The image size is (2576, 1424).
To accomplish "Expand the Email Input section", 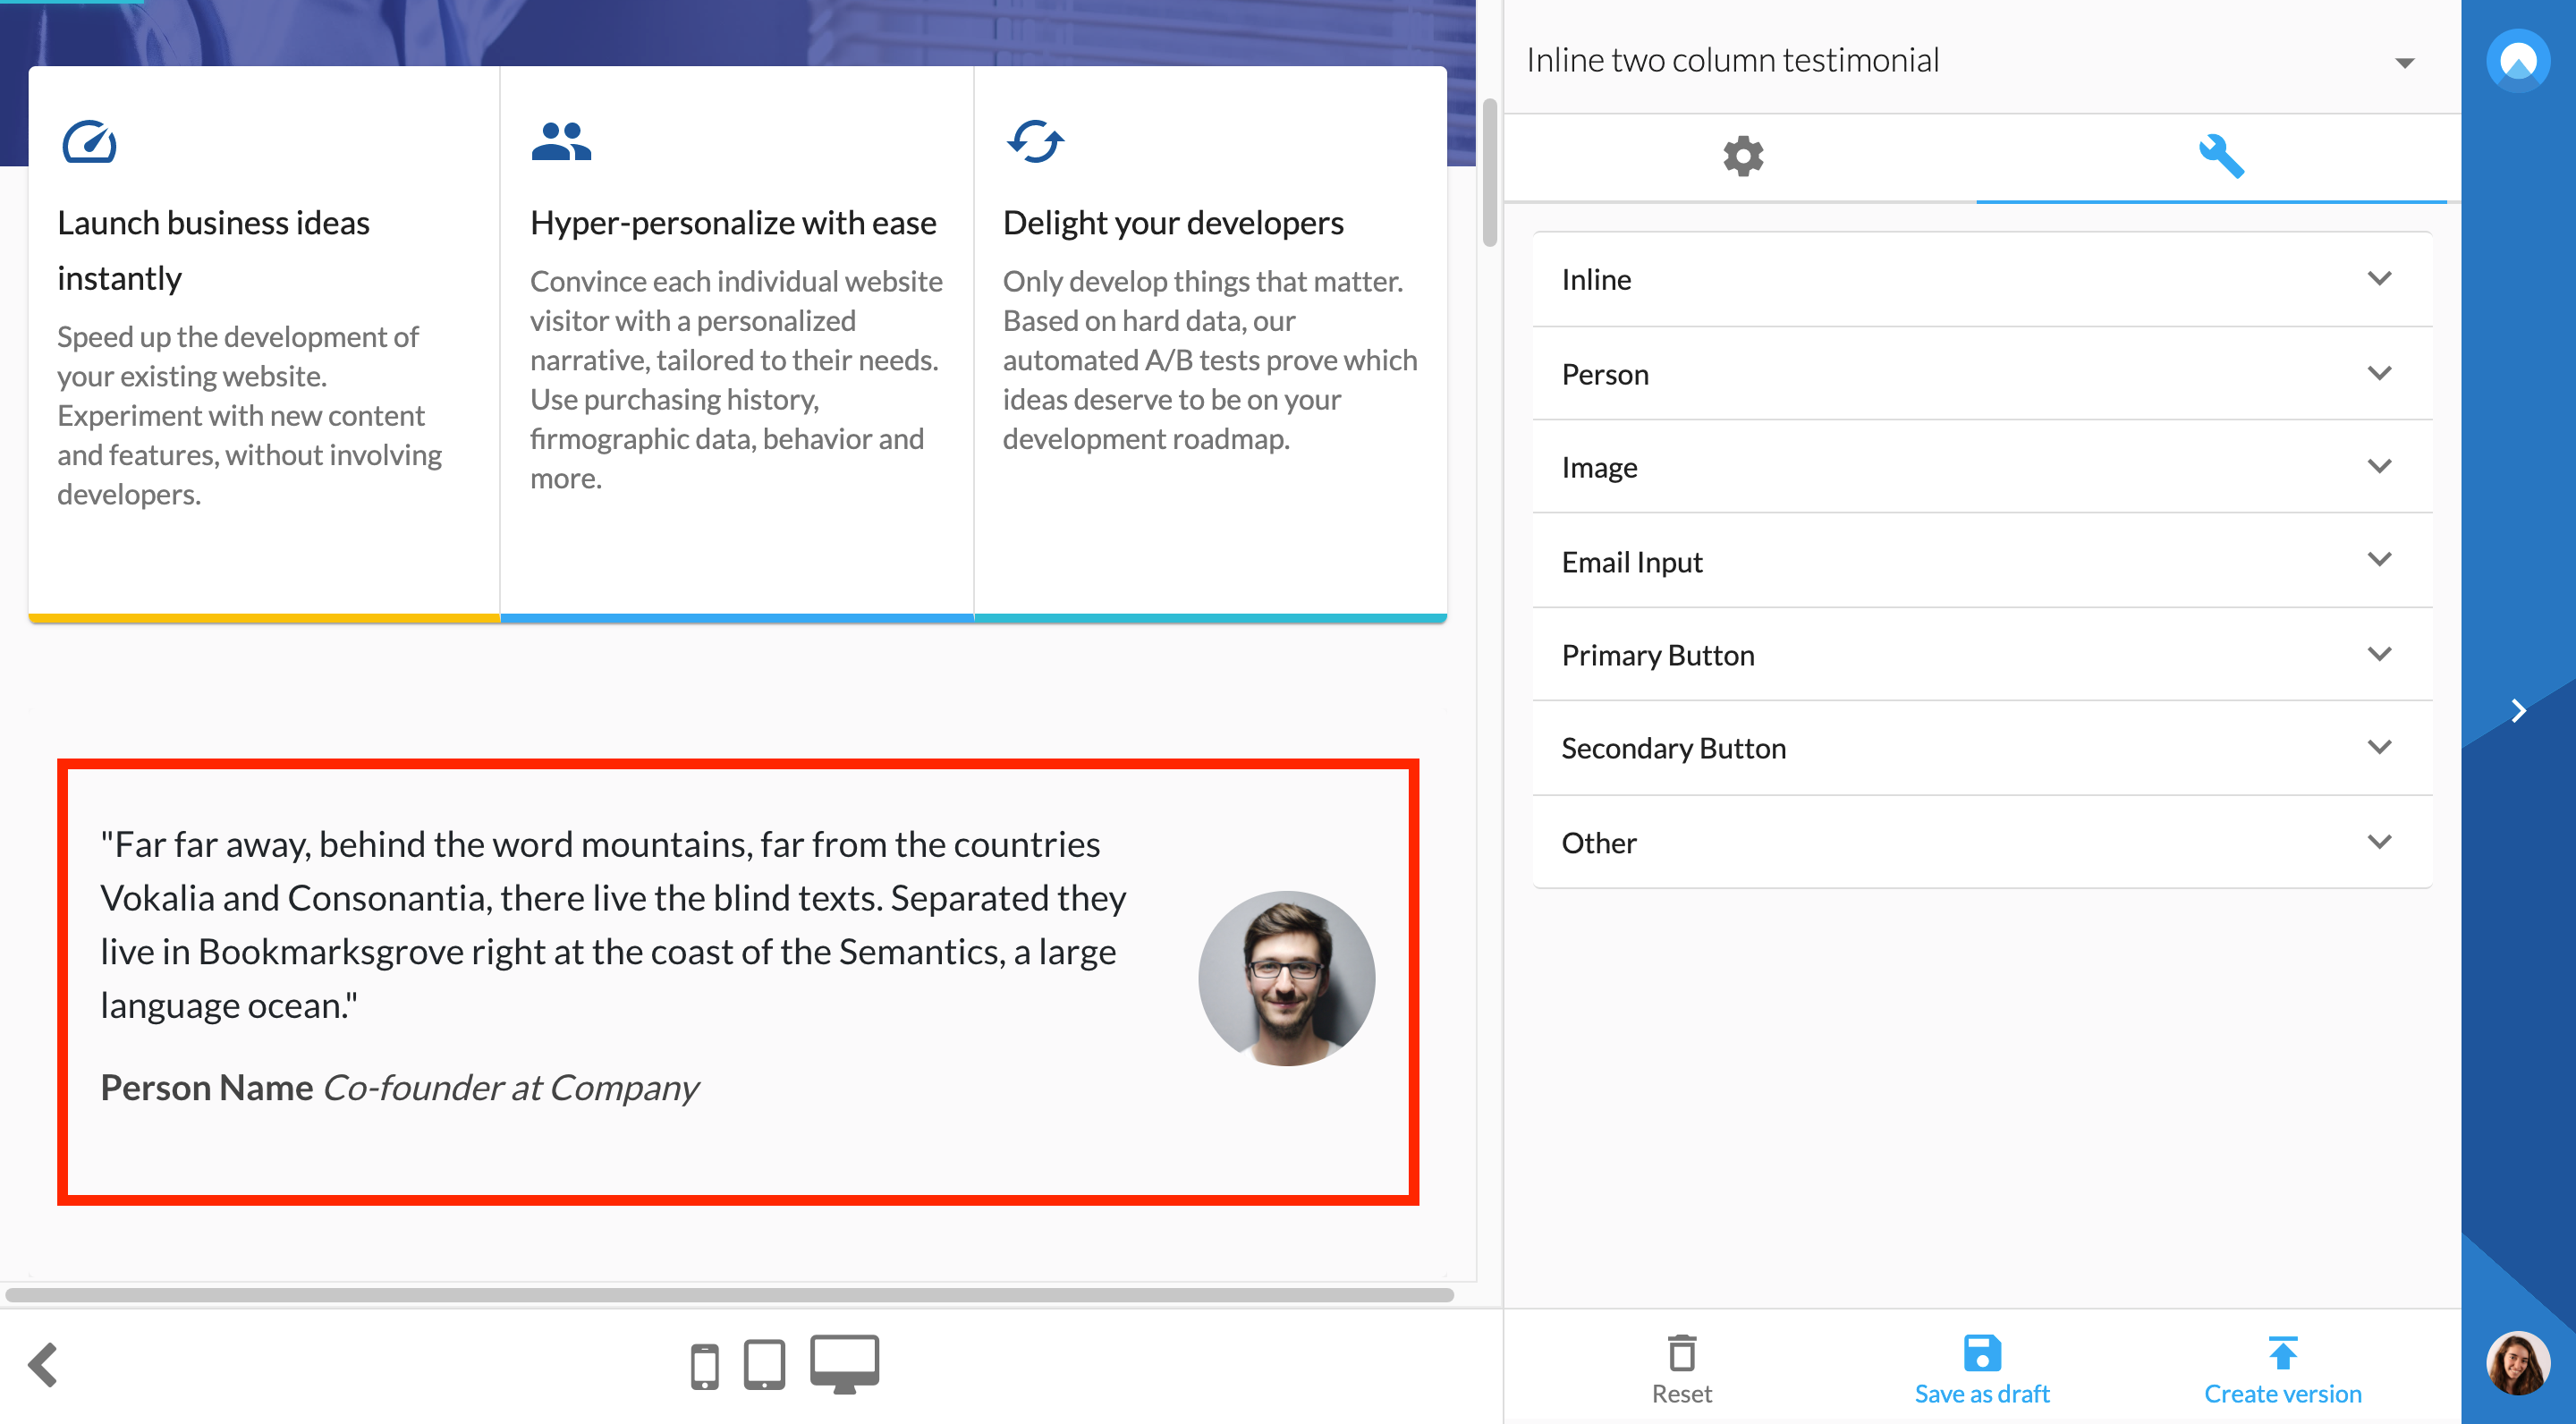I will [1981, 561].
